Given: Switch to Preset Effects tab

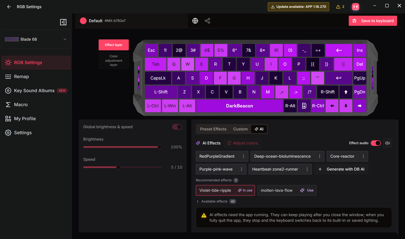Looking at the screenshot, I should [x=213, y=129].
